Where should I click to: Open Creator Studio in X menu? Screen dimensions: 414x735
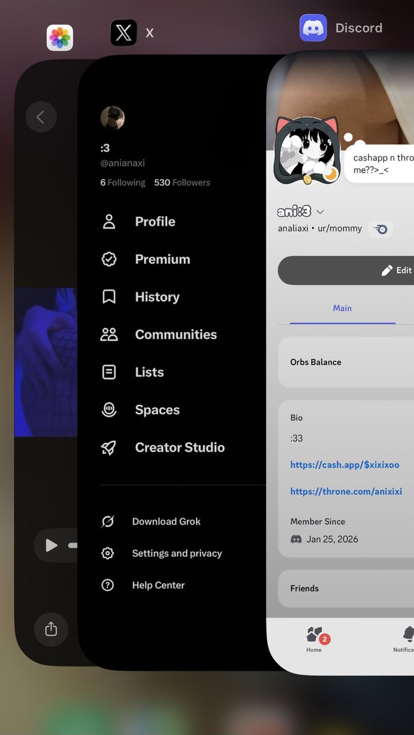click(x=180, y=447)
